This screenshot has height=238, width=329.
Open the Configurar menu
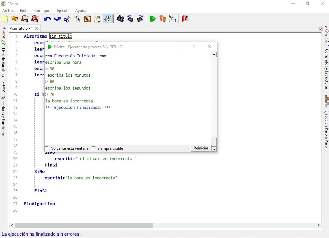tap(43, 11)
